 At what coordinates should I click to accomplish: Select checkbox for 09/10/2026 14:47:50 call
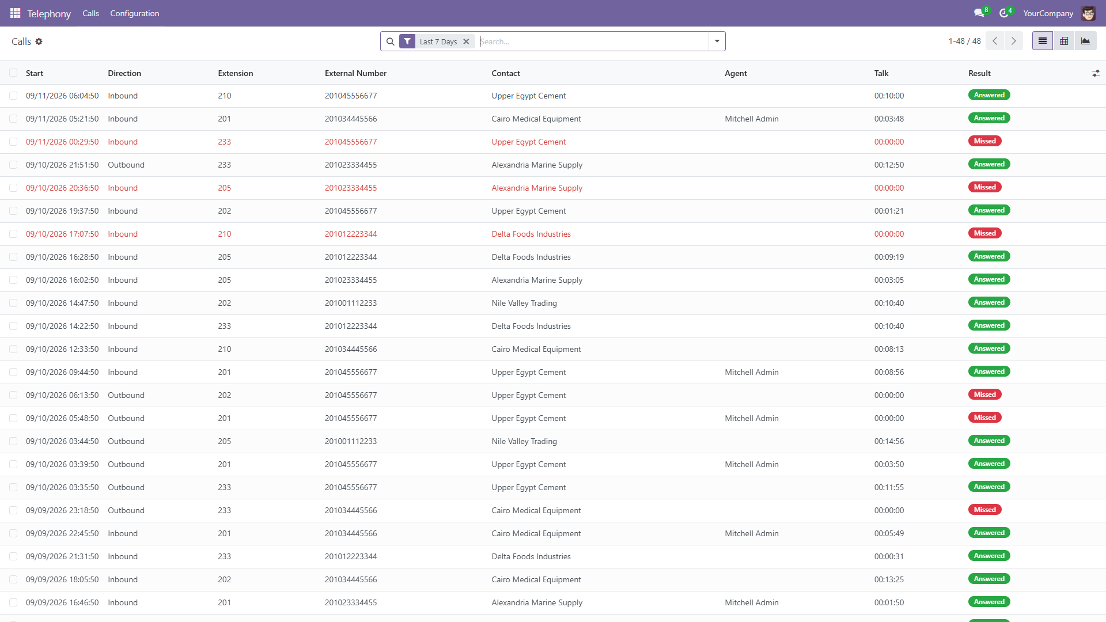(13, 303)
